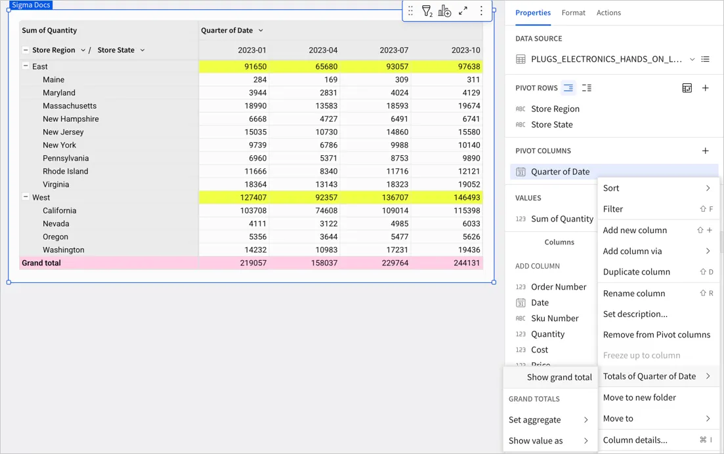Click the 2023-10 column header
The image size is (724, 454).
click(465, 50)
